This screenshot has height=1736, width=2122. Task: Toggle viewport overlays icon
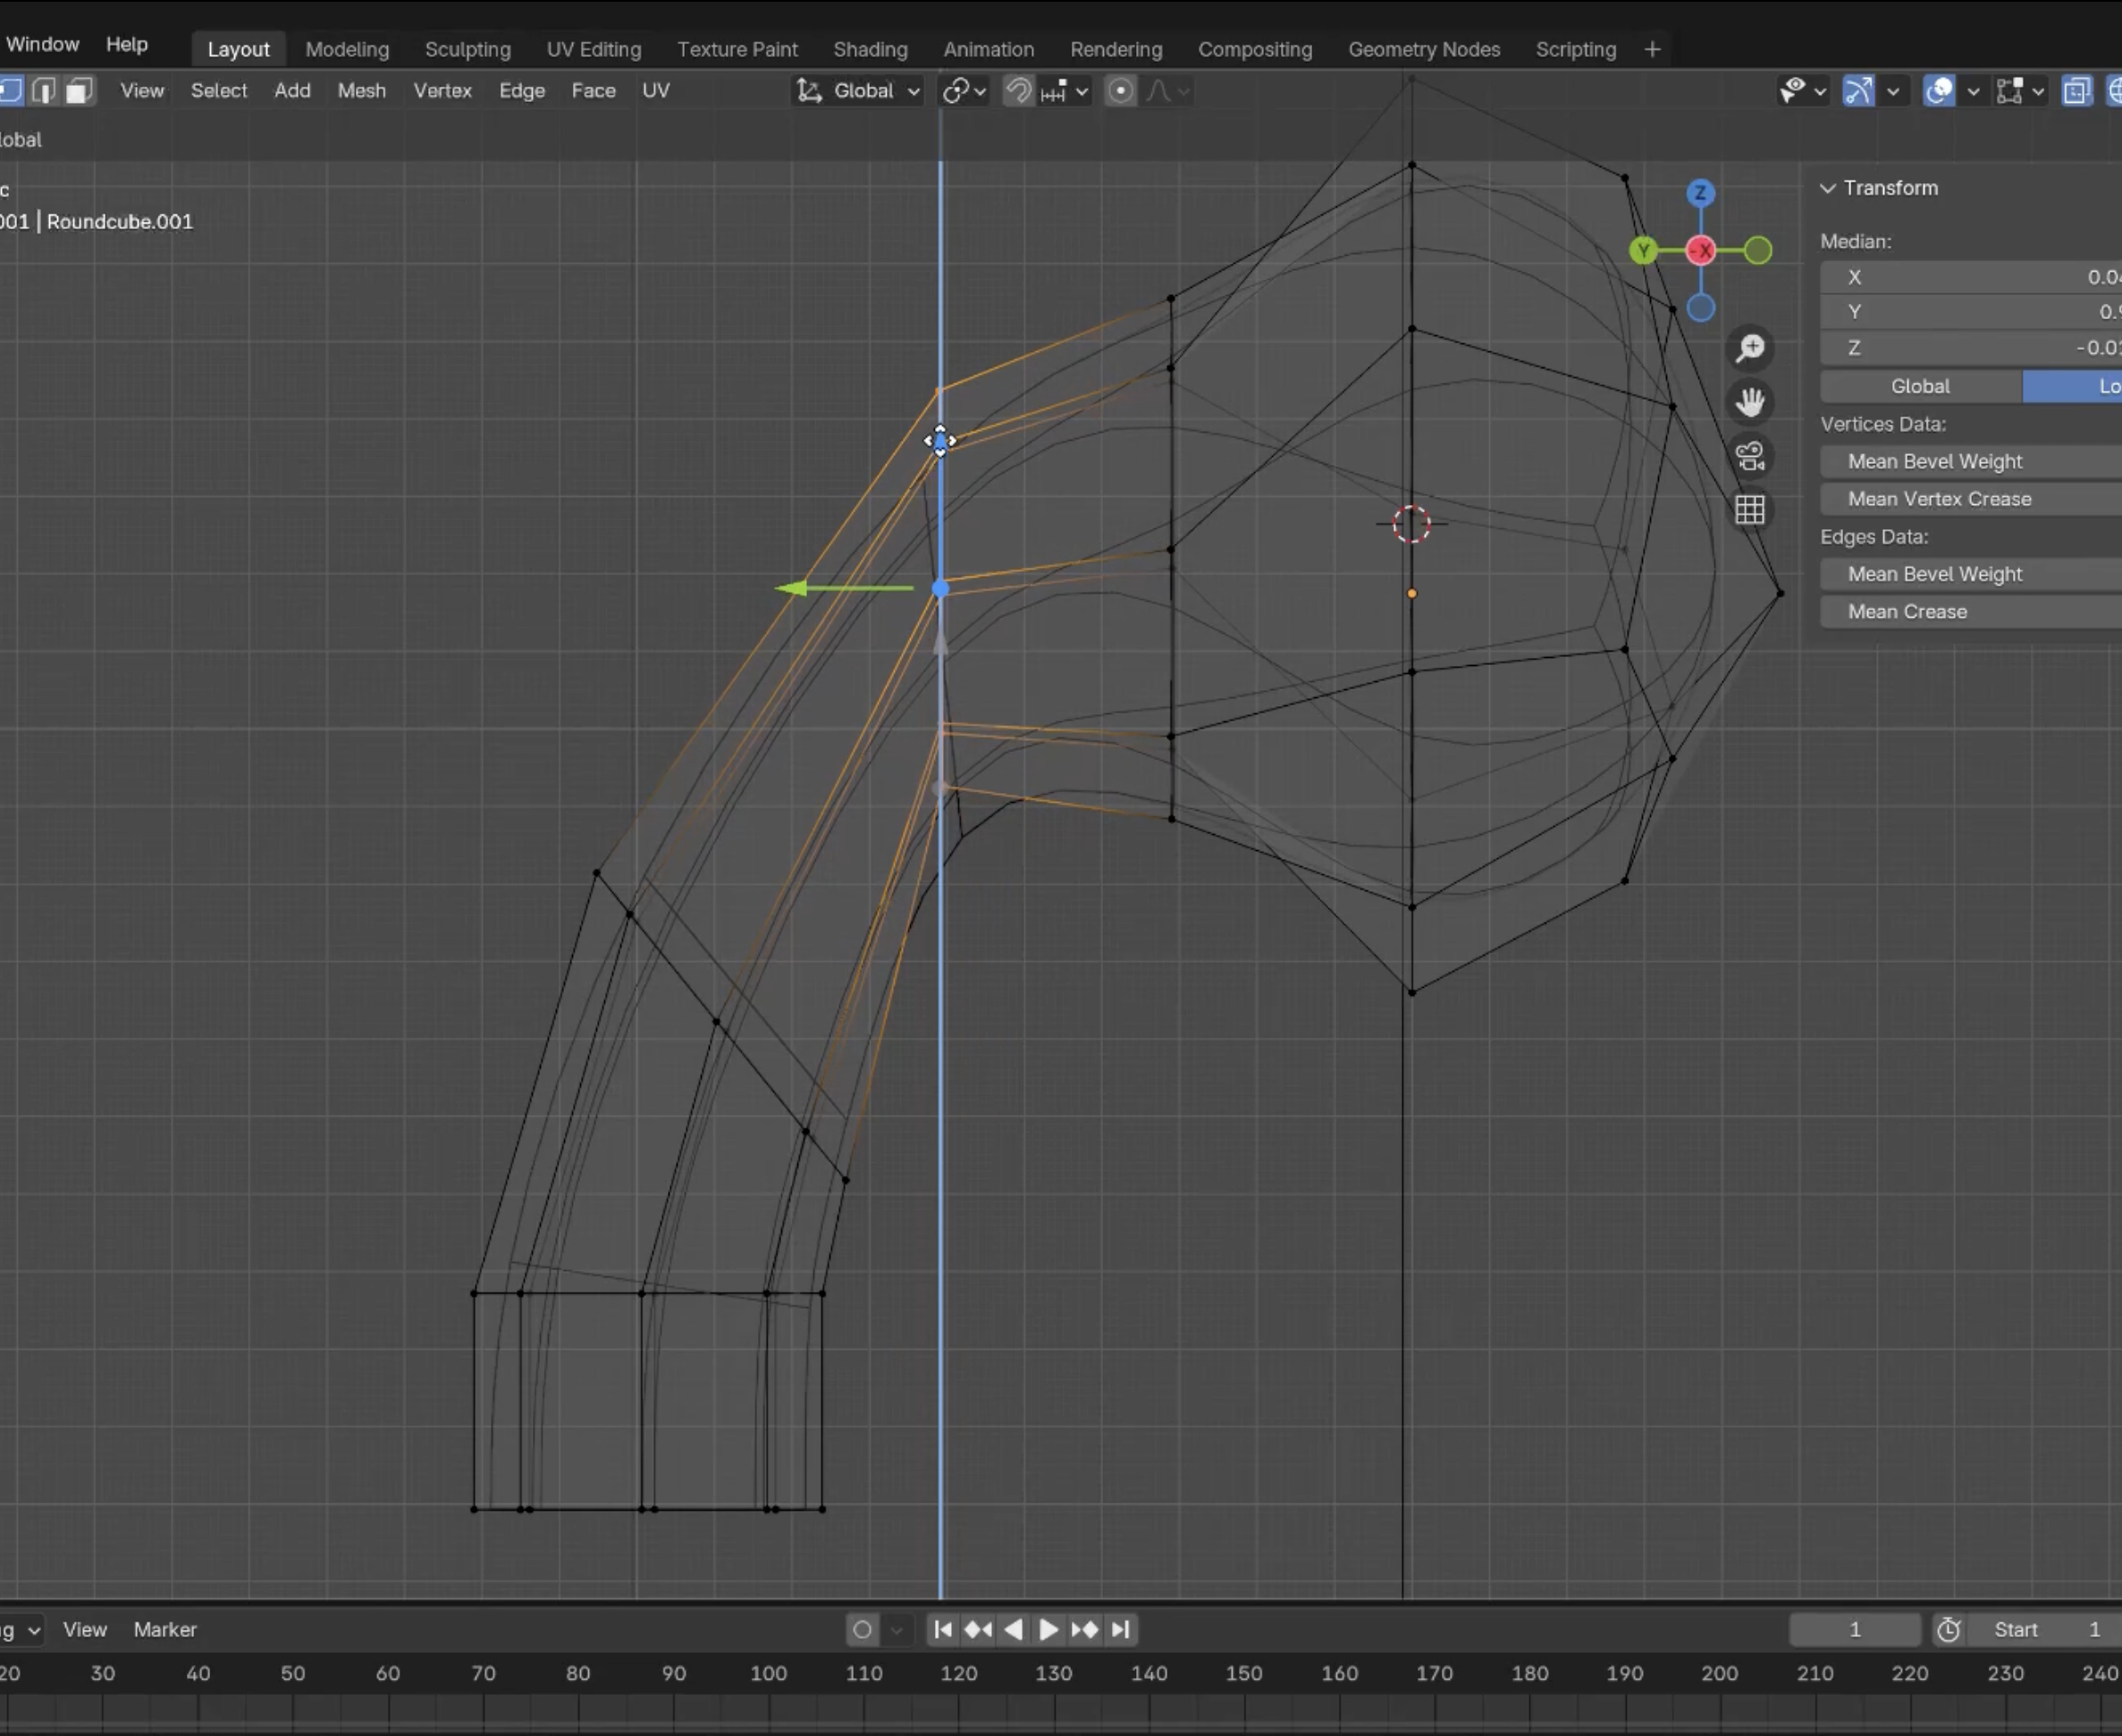1938,91
